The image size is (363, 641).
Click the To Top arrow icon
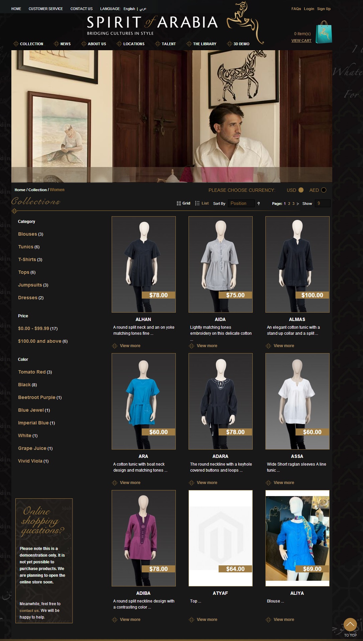pyautogui.click(x=350, y=625)
